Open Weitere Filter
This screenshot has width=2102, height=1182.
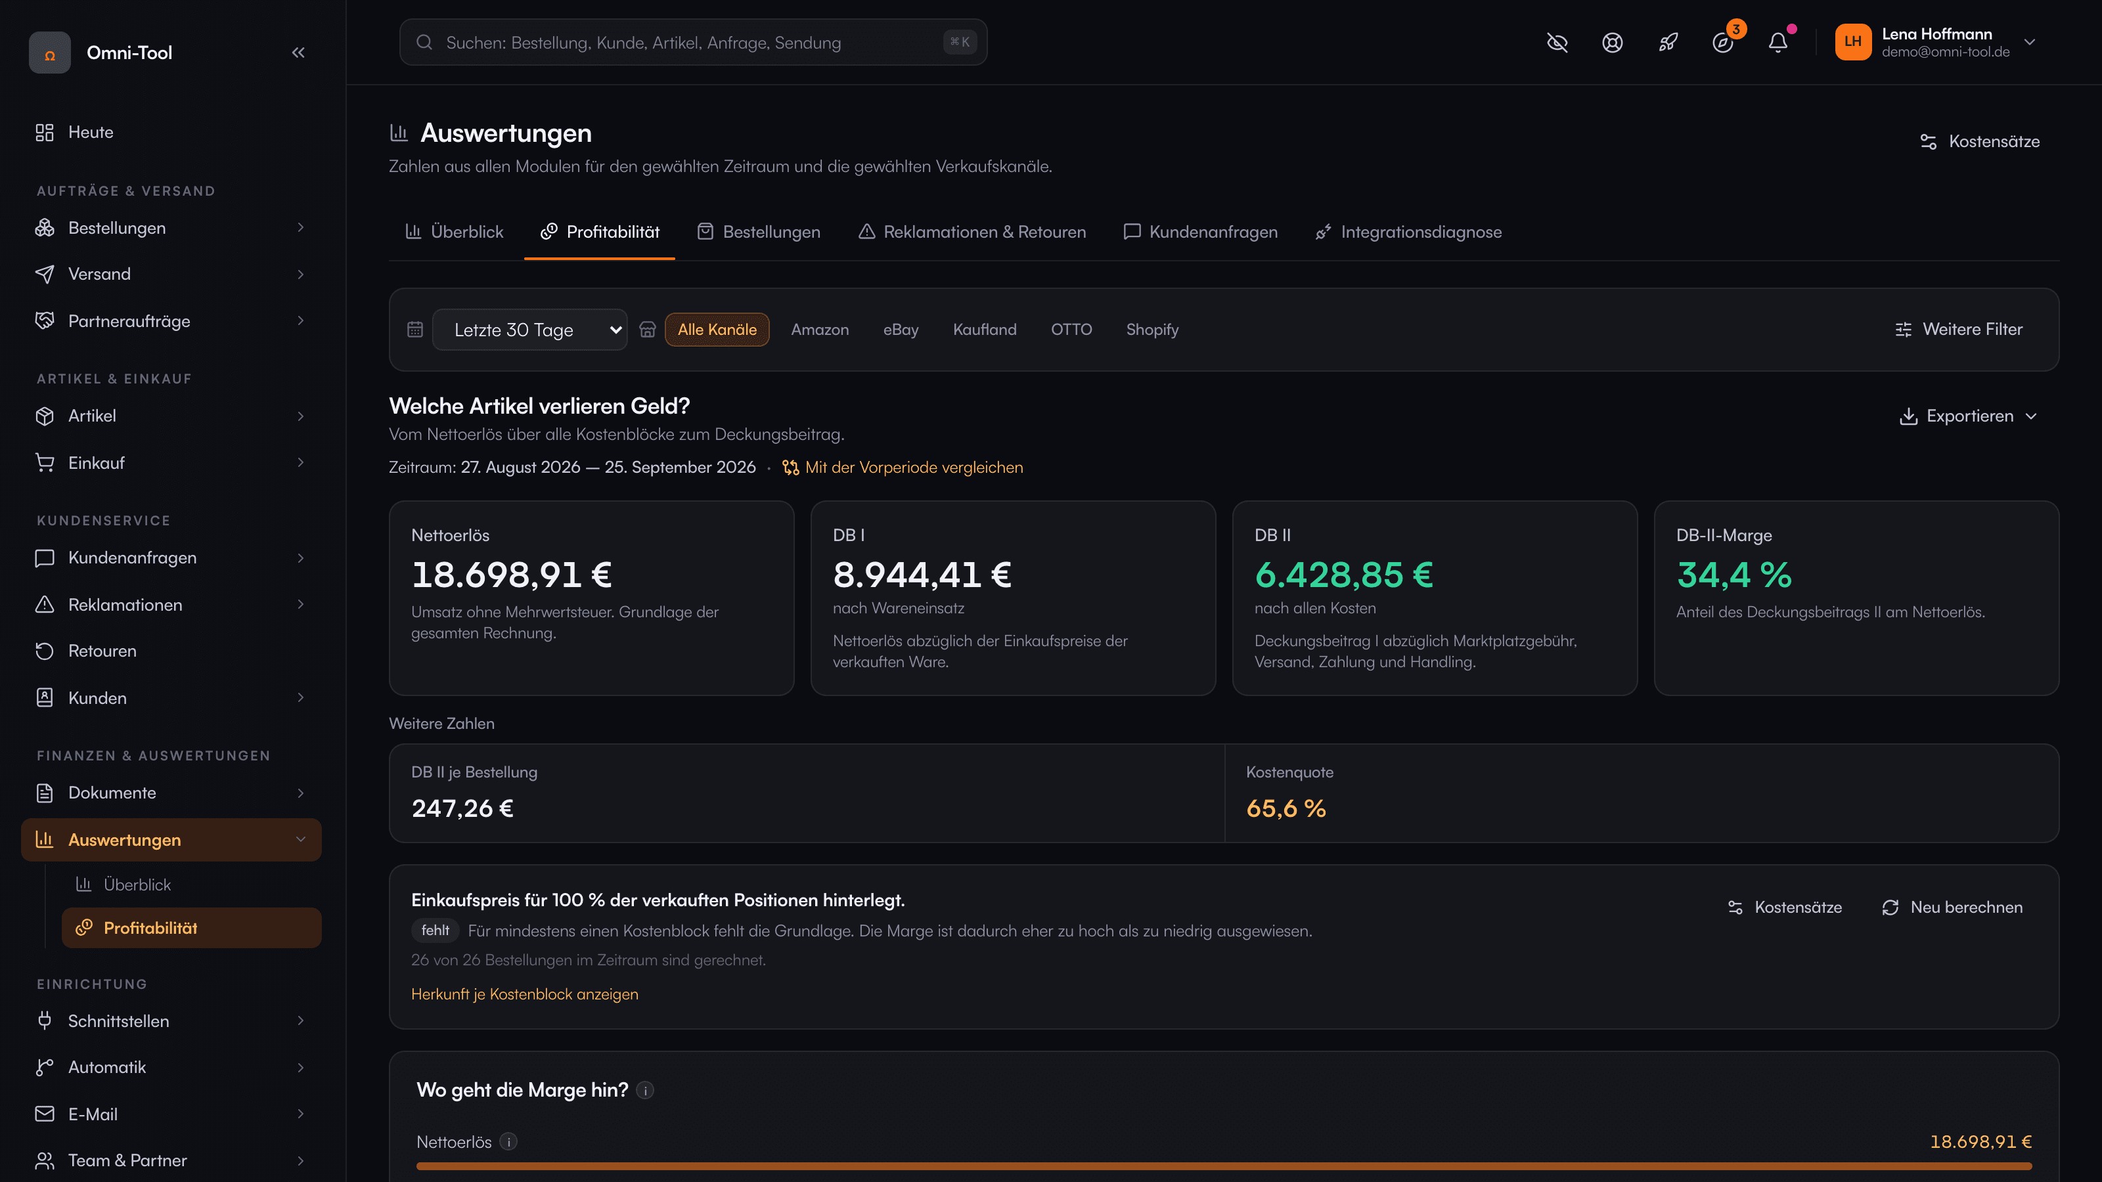click(x=1958, y=330)
